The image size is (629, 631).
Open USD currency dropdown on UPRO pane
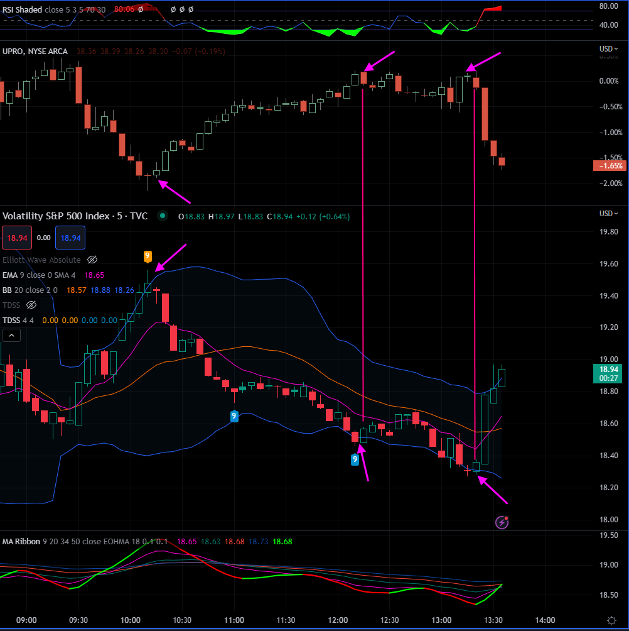click(609, 49)
